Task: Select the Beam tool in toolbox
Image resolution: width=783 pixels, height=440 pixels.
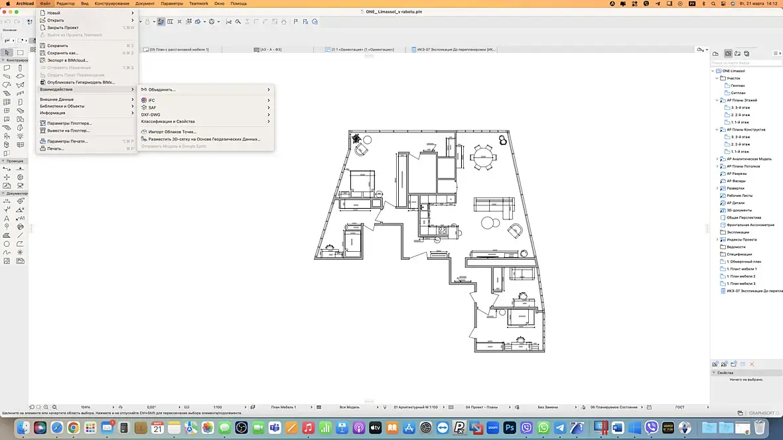Action: coord(7,76)
